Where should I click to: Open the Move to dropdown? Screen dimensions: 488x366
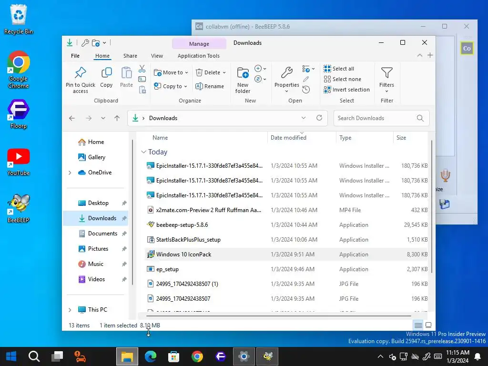[x=171, y=72]
